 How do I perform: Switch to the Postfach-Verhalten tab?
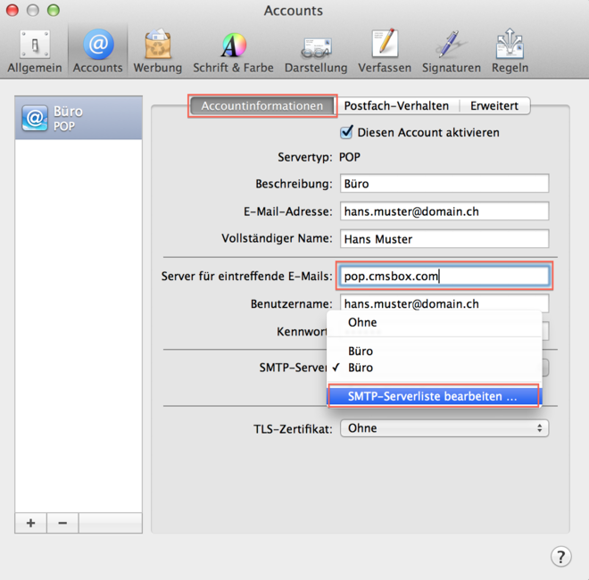396,105
